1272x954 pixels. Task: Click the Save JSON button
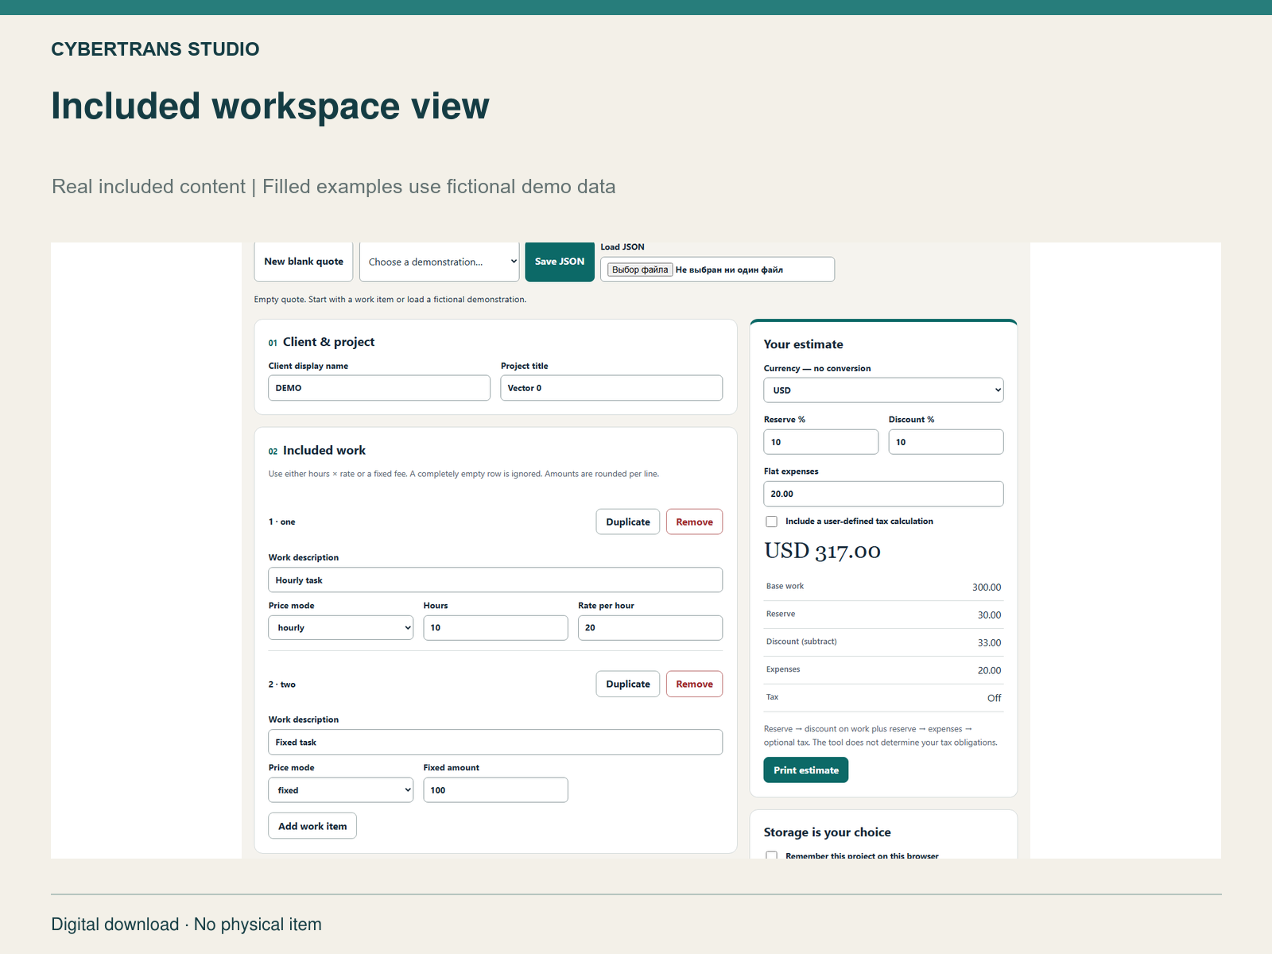[560, 262]
